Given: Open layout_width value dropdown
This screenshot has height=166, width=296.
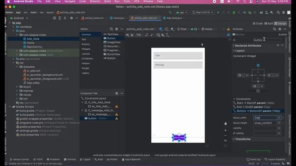Looking at the screenshot, I should click(279, 118).
